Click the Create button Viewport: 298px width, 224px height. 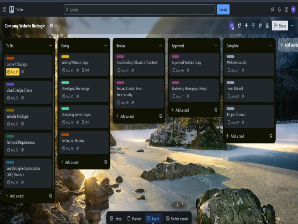click(x=223, y=10)
